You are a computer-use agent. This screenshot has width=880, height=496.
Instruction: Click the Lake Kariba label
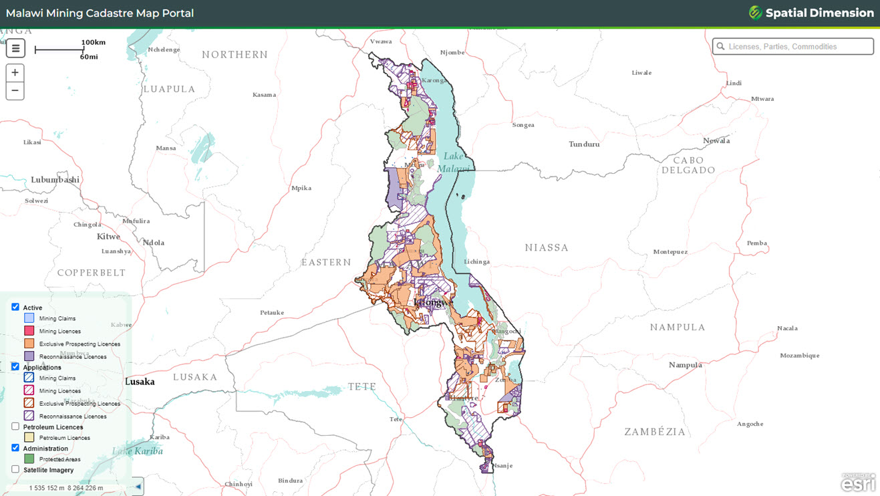[137, 451]
